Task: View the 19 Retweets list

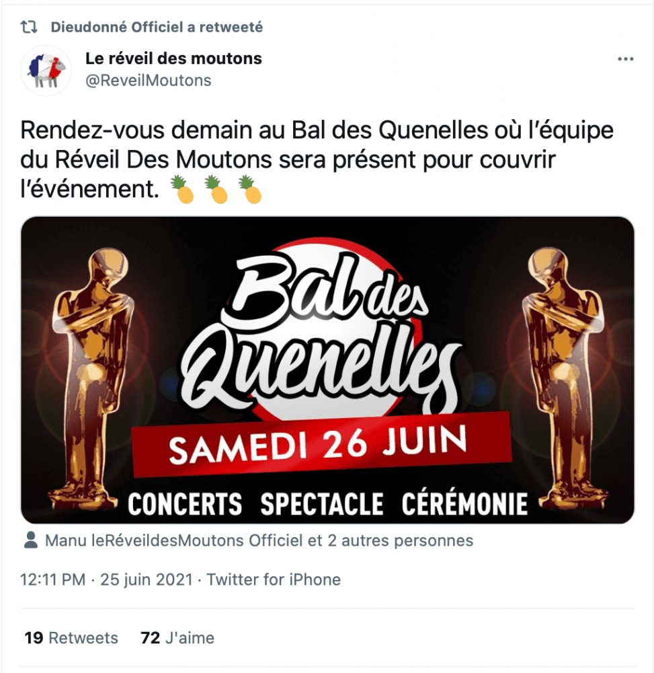Action: [71, 638]
